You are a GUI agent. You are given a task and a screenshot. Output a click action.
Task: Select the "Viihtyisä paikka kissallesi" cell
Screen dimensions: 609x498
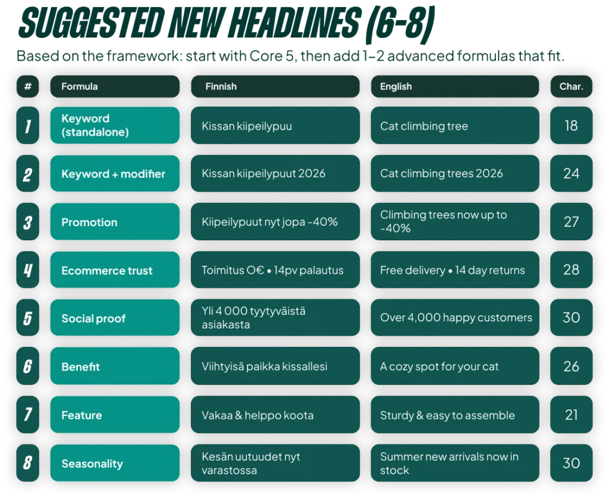pos(275,366)
